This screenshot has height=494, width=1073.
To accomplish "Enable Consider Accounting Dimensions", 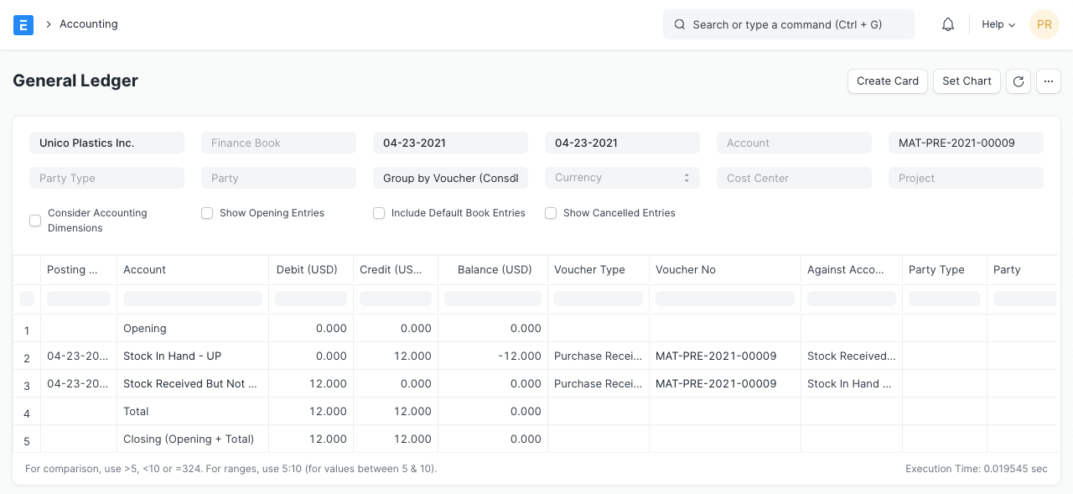I will coord(35,221).
